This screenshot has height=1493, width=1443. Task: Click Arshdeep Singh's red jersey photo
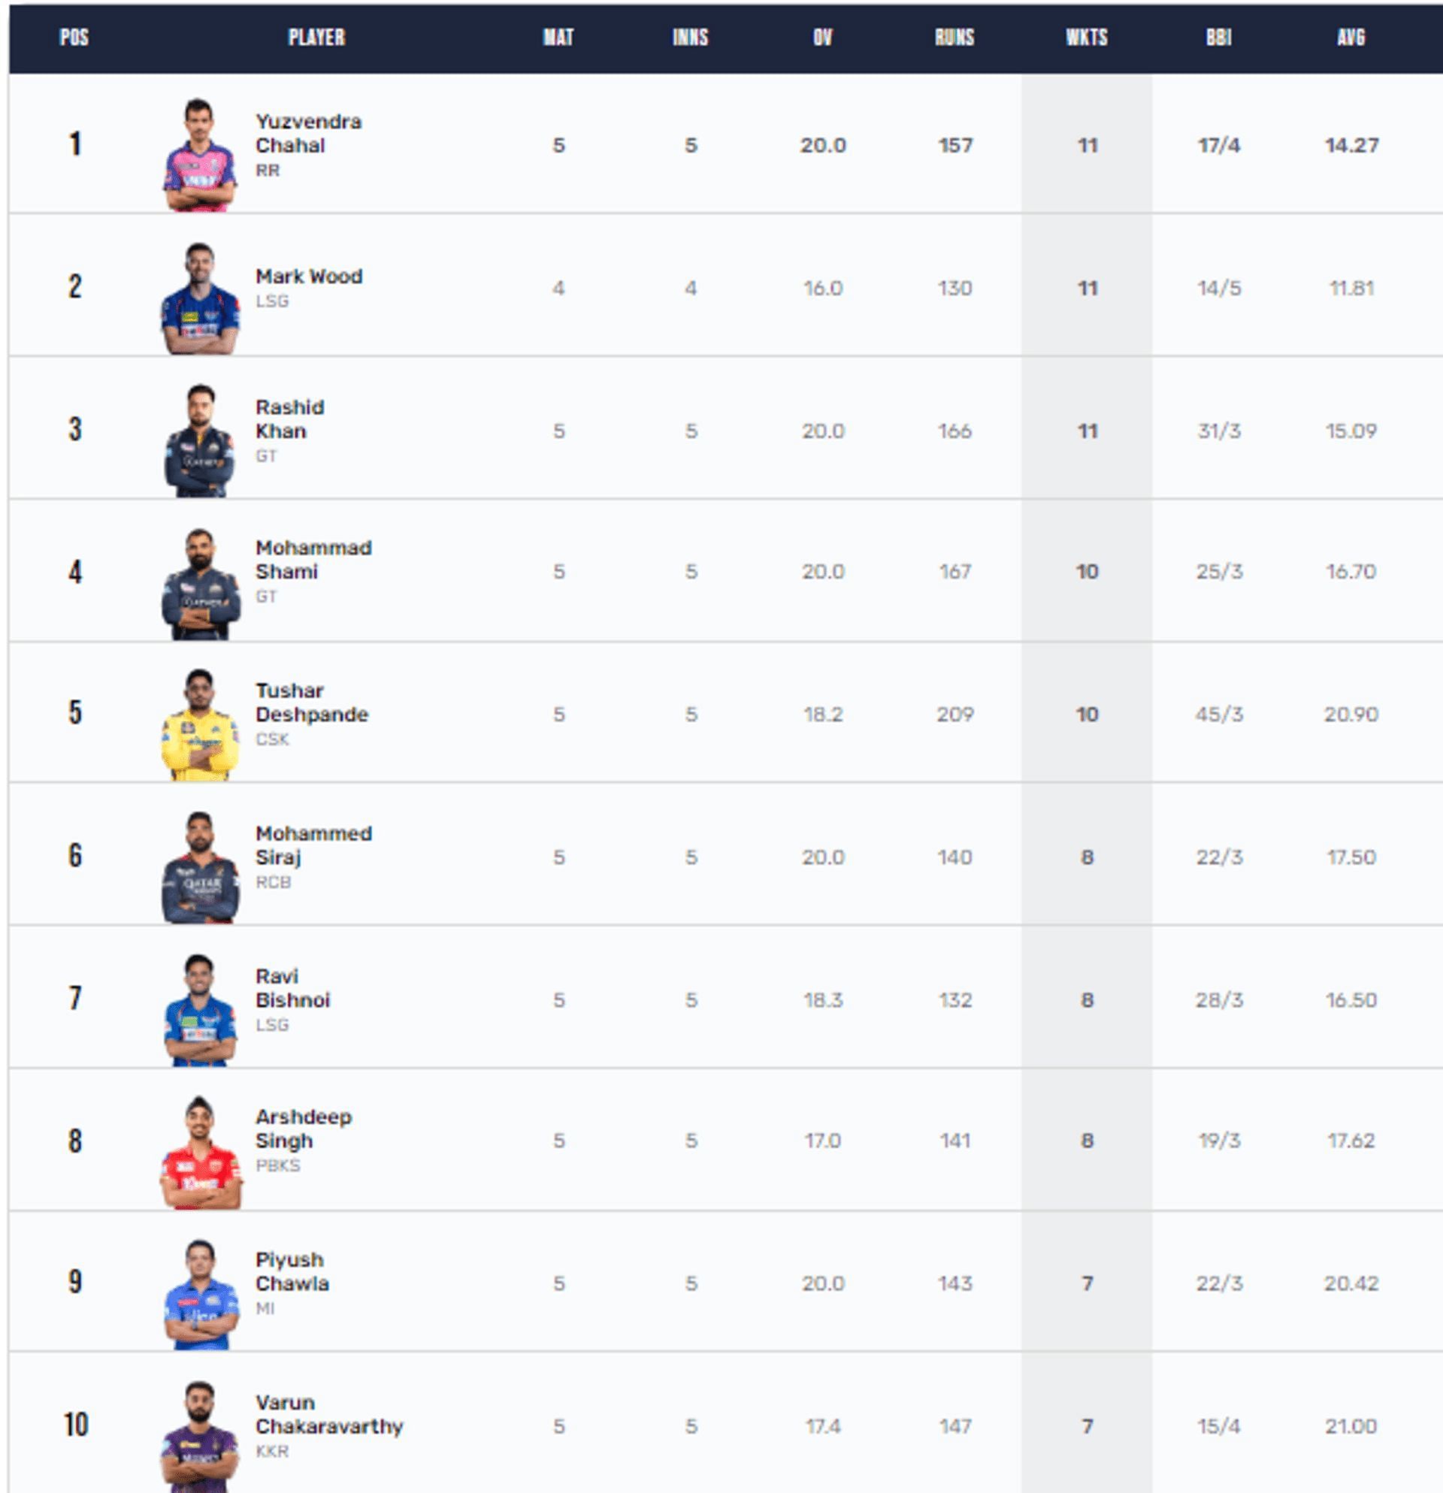pyautogui.click(x=200, y=1153)
